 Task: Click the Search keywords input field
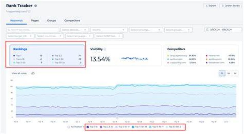[33, 30]
